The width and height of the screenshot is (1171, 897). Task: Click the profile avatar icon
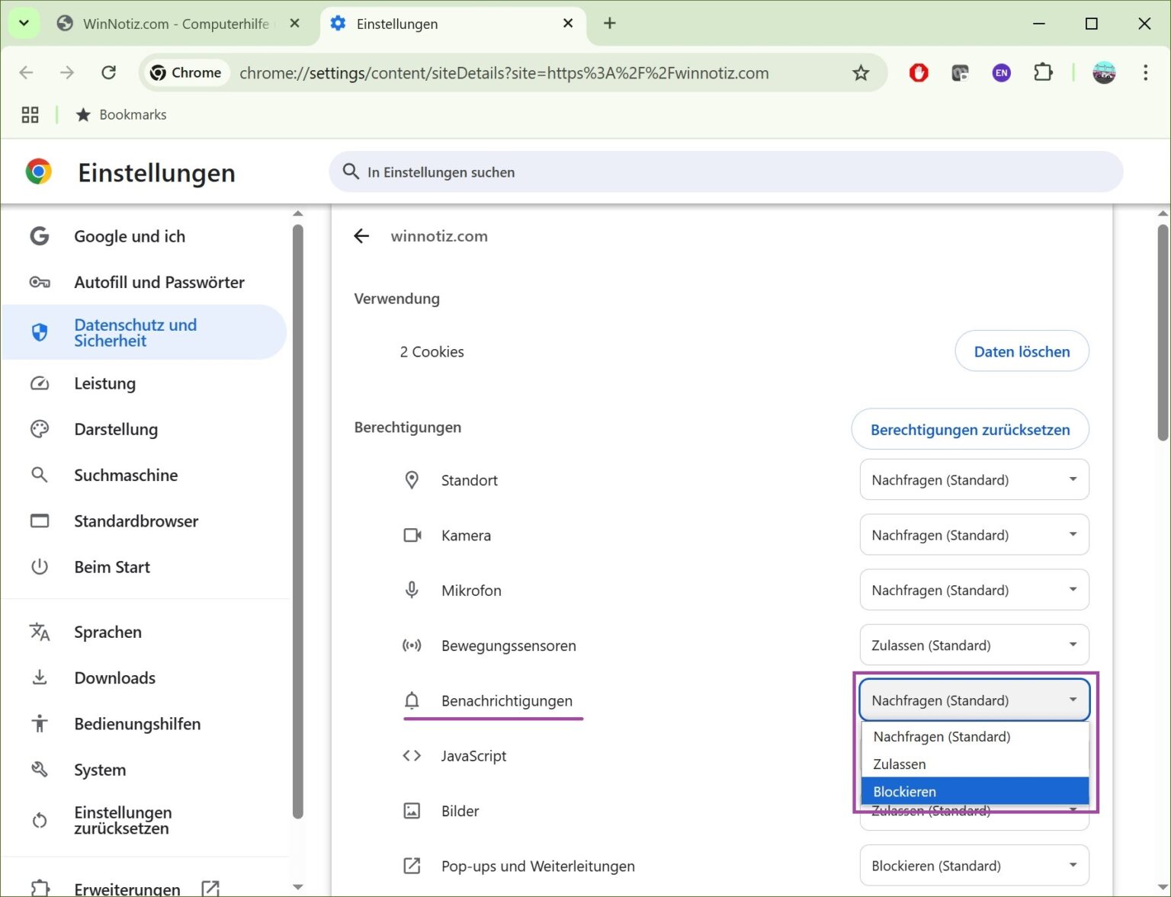pos(1104,73)
